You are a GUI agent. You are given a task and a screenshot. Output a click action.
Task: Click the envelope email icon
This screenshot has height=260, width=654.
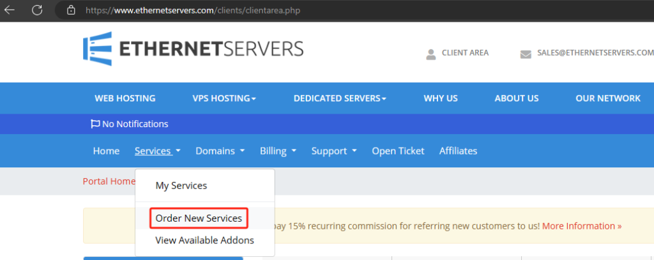pos(526,54)
